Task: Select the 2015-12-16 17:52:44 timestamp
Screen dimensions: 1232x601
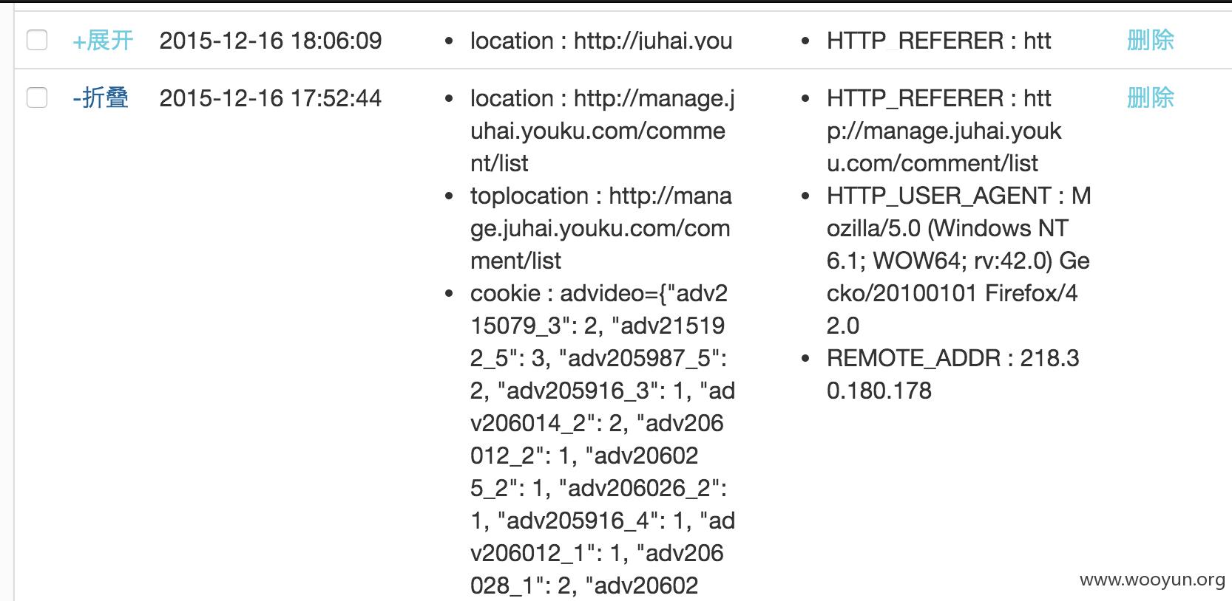Action: [x=271, y=98]
